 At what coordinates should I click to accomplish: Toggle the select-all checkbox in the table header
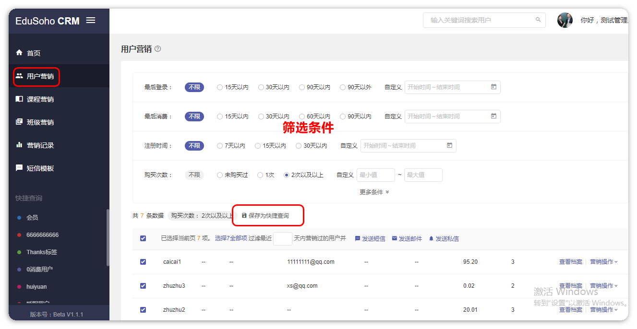(x=143, y=238)
